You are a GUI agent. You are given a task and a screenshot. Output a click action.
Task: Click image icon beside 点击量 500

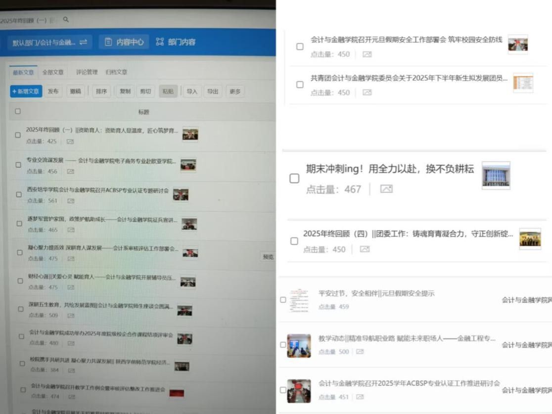pos(360,352)
